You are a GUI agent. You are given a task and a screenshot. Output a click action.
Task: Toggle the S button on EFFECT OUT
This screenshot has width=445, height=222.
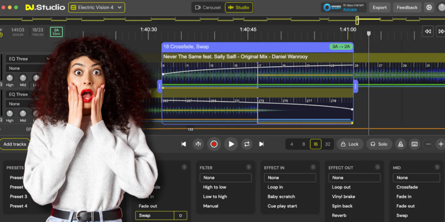(378, 167)
